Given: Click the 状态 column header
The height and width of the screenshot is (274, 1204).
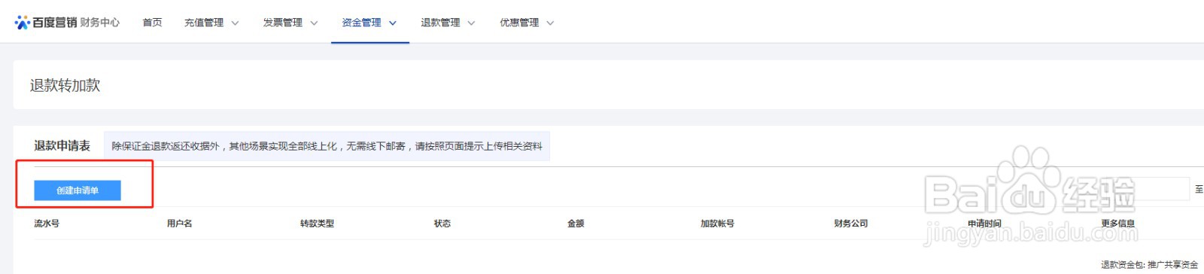Looking at the screenshot, I should (x=442, y=224).
